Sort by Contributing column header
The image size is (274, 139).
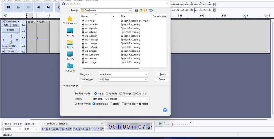point(159,16)
